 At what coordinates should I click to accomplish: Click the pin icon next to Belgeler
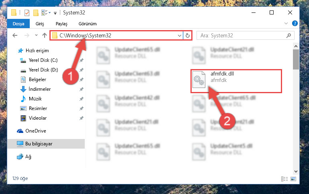pyautogui.click(x=82, y=80)
